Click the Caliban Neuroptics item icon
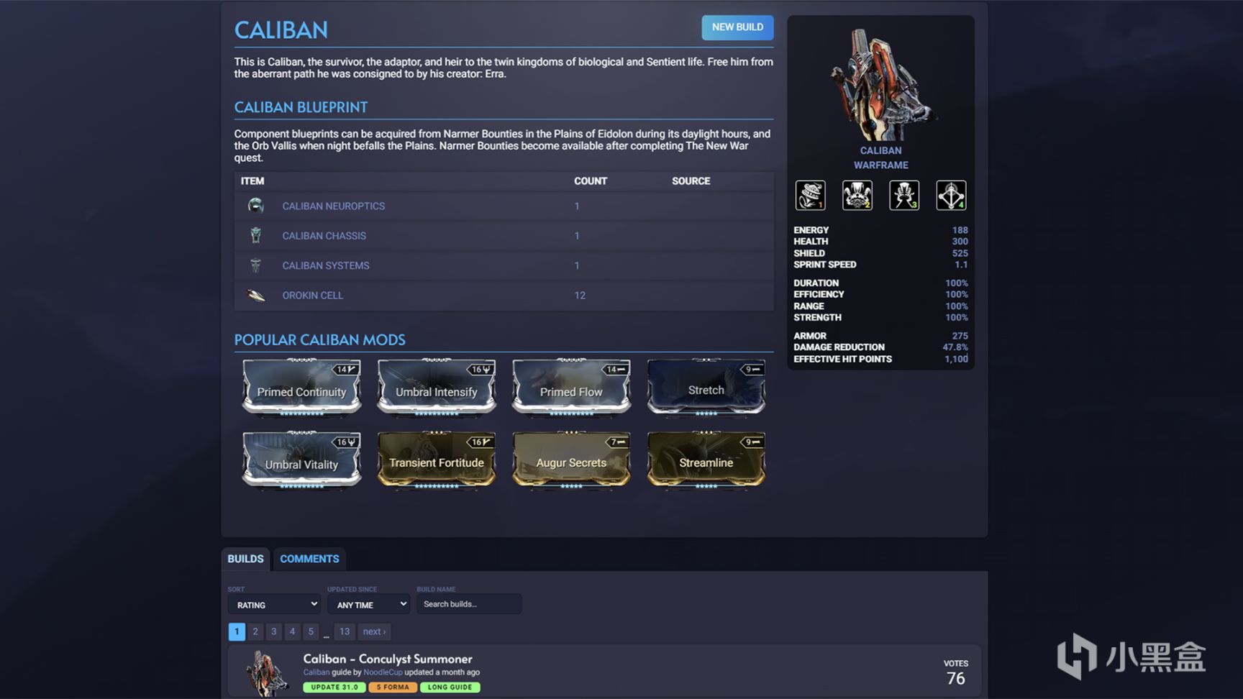1243x699 pixels. coord(255,206)
